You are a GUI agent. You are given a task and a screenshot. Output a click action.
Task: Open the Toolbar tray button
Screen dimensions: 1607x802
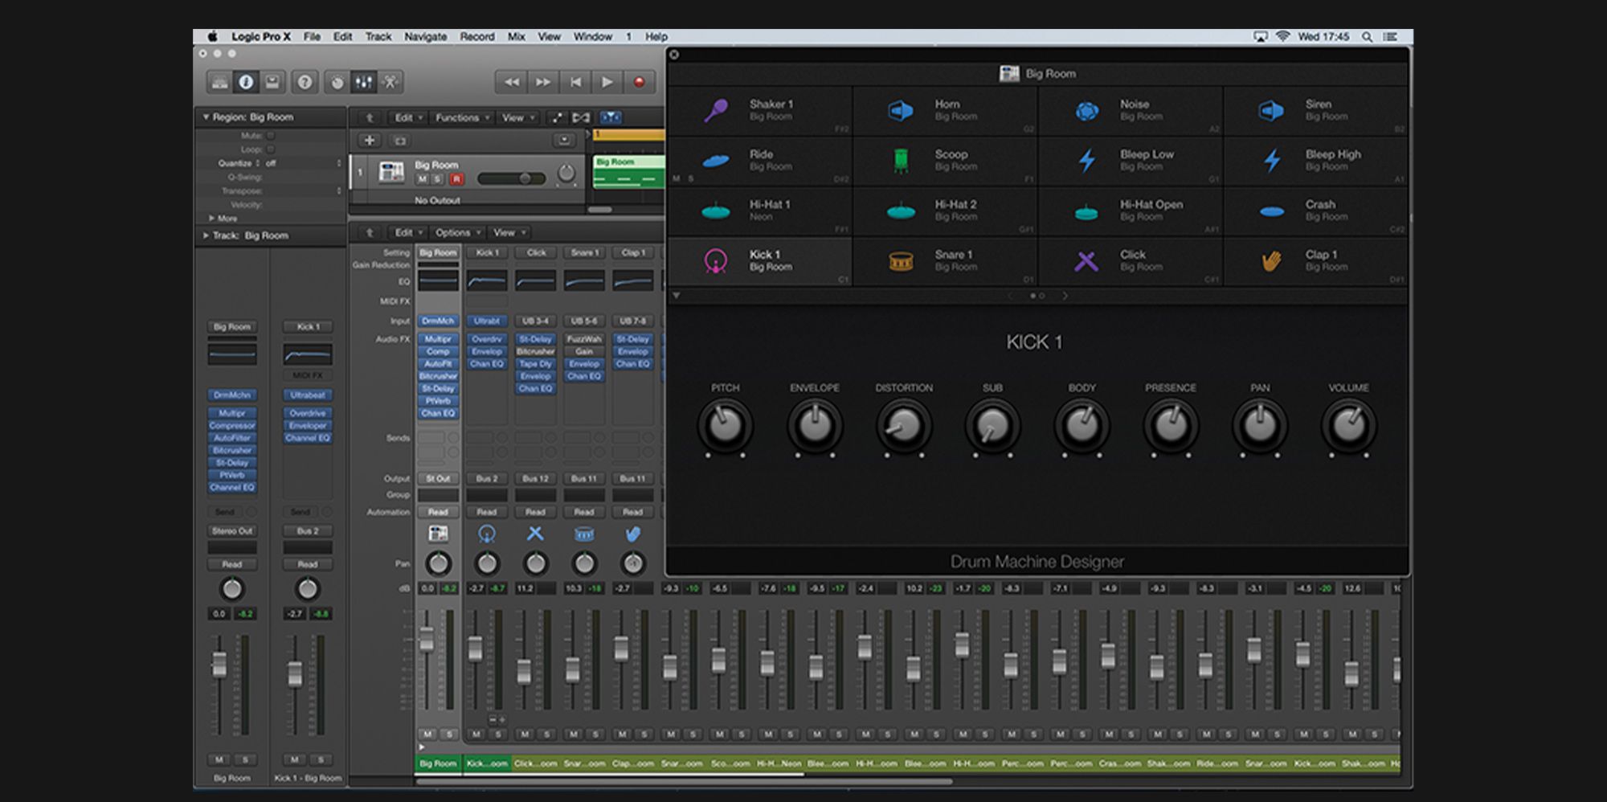click(272, 82)
